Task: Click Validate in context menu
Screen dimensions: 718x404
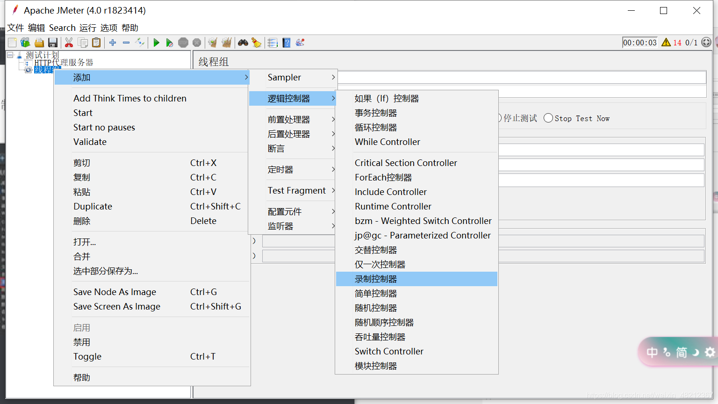Action: (152, 142)
